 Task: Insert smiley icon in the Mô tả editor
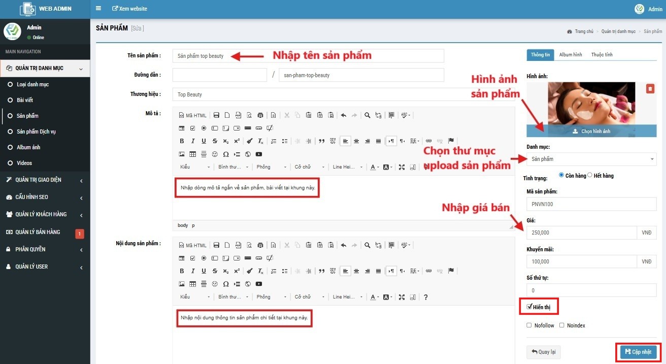pos(215,154)
